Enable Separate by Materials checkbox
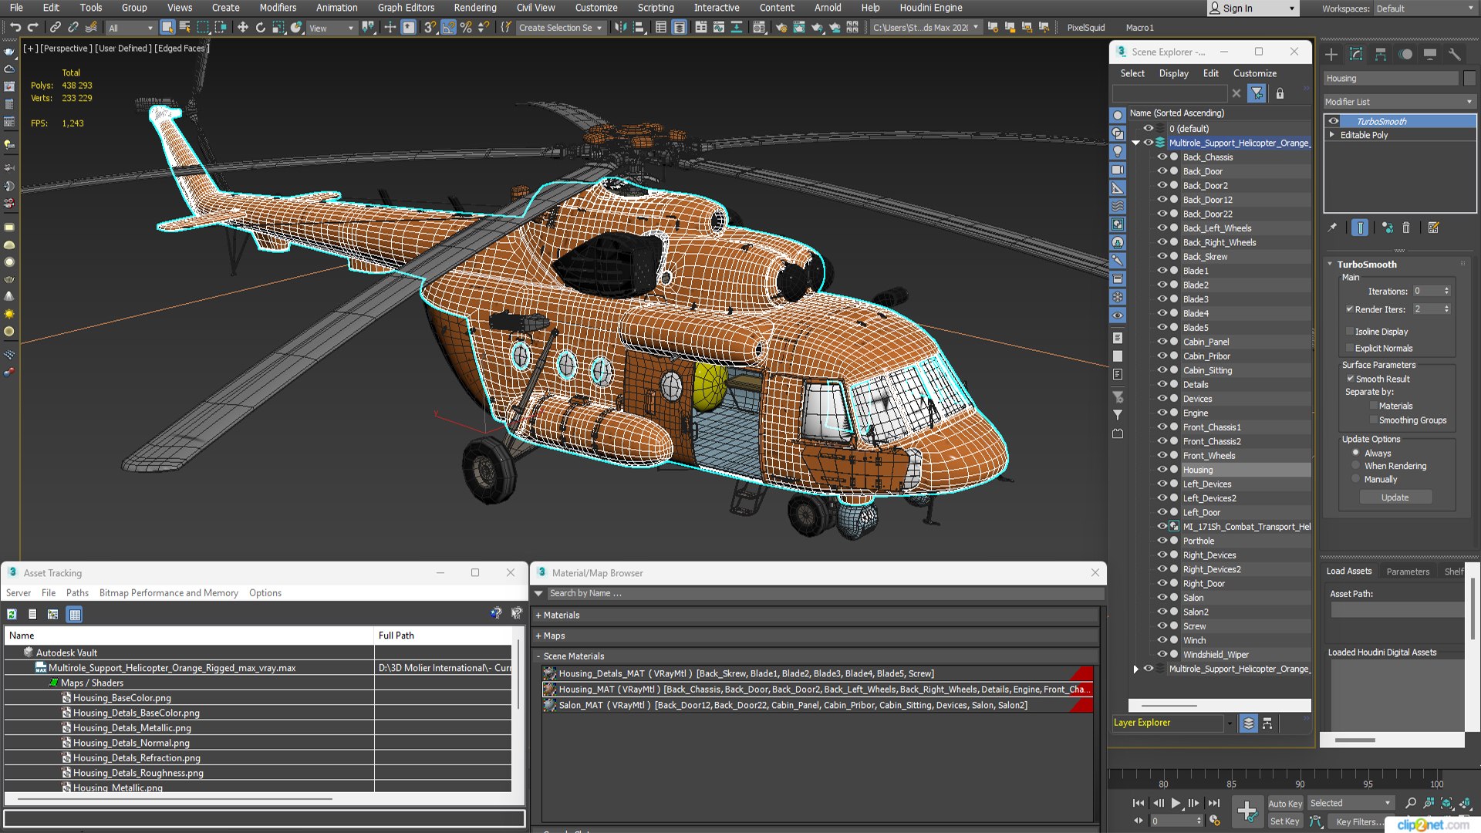 pos(1374,406)
